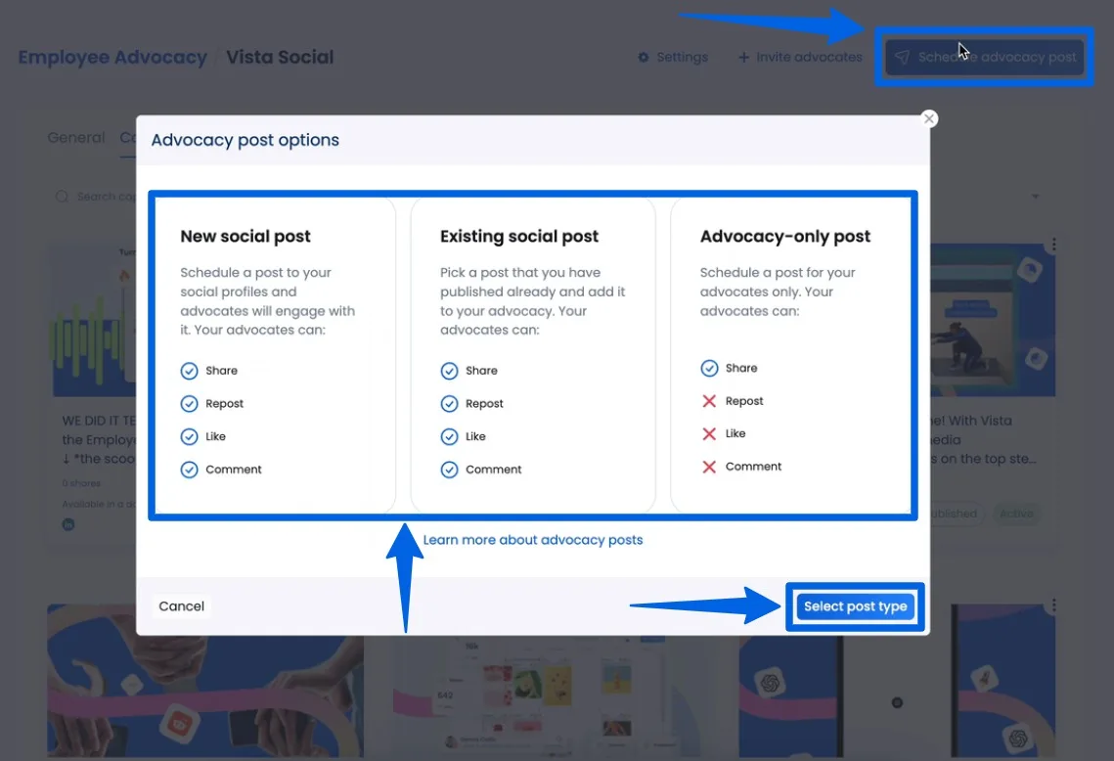Close the Advocacy post options dialog

928,118
